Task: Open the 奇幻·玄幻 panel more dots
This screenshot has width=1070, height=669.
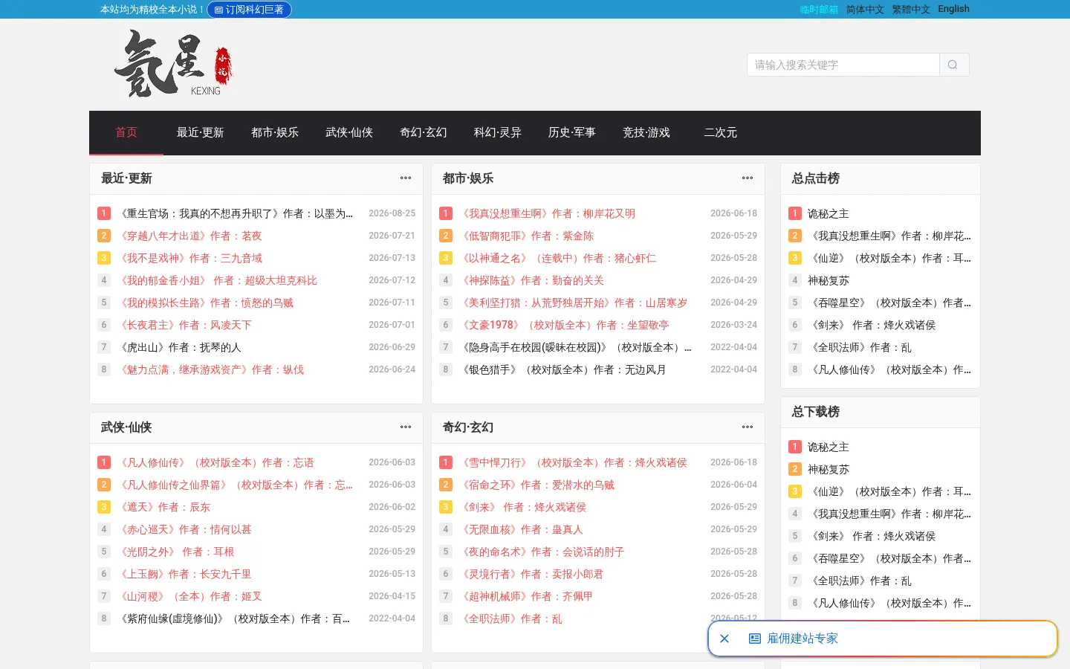Action: coord(748,427)
